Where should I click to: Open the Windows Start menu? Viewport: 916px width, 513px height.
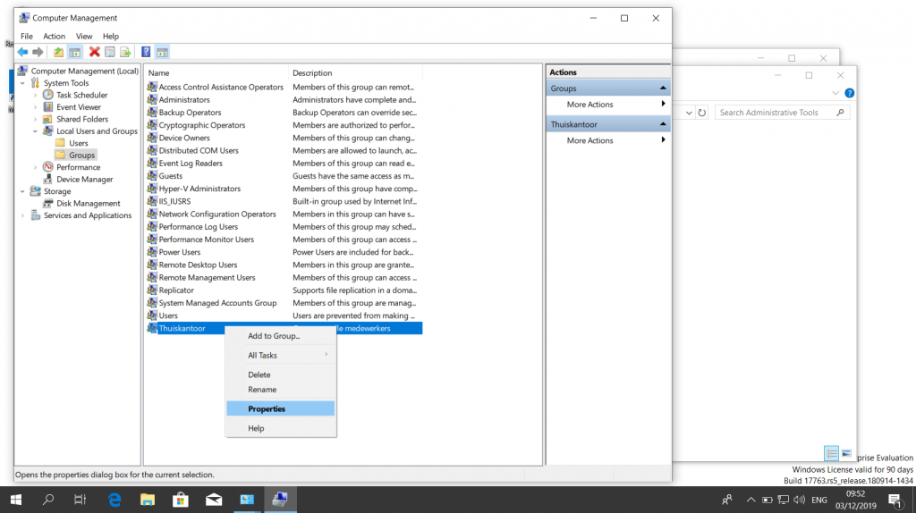tap(16, 500)
